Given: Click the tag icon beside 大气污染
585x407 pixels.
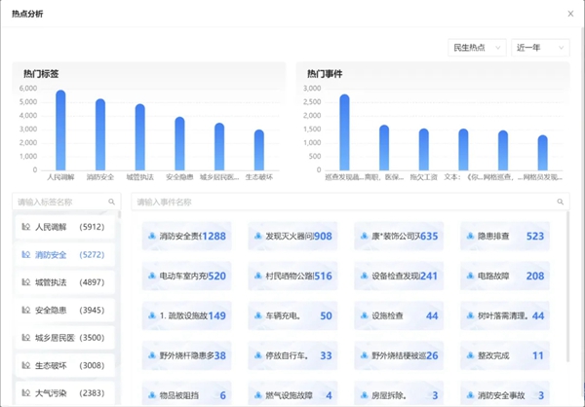Looking at the screenshot, I should click(x=25, y=393).
